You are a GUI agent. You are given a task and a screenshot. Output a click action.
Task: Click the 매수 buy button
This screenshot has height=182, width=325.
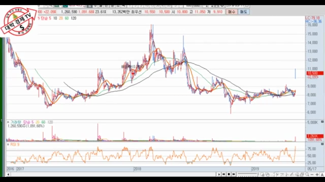click(232, 12)
